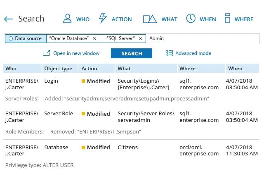Screen dimensions: 264x186
Task: Click the WHO person icon
Action: click(67, 19)
